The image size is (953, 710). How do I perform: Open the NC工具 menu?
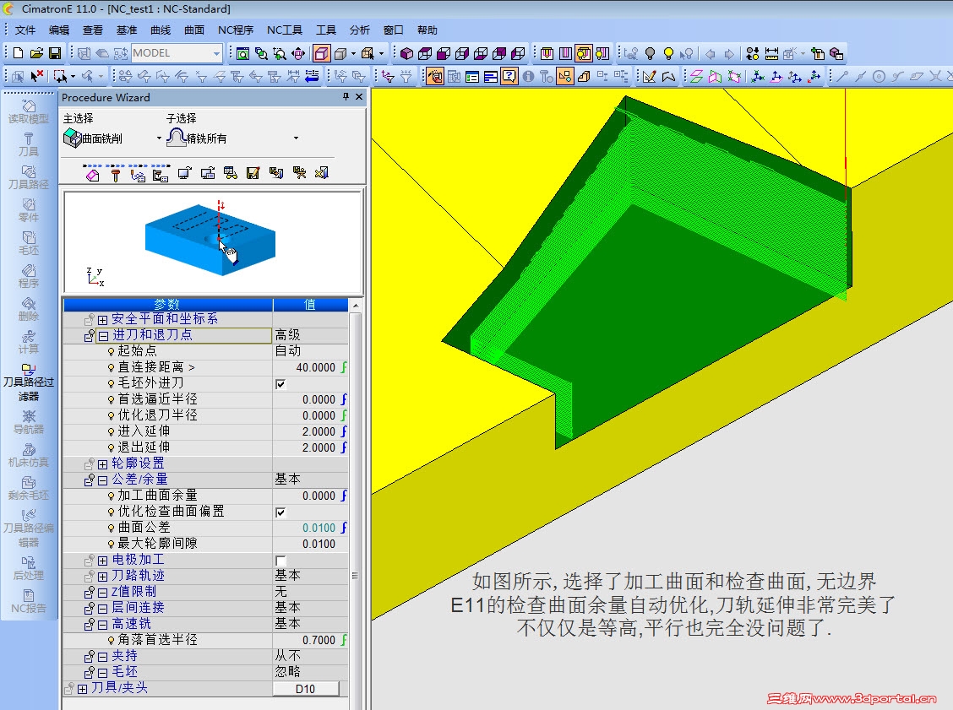pos(285,30)
